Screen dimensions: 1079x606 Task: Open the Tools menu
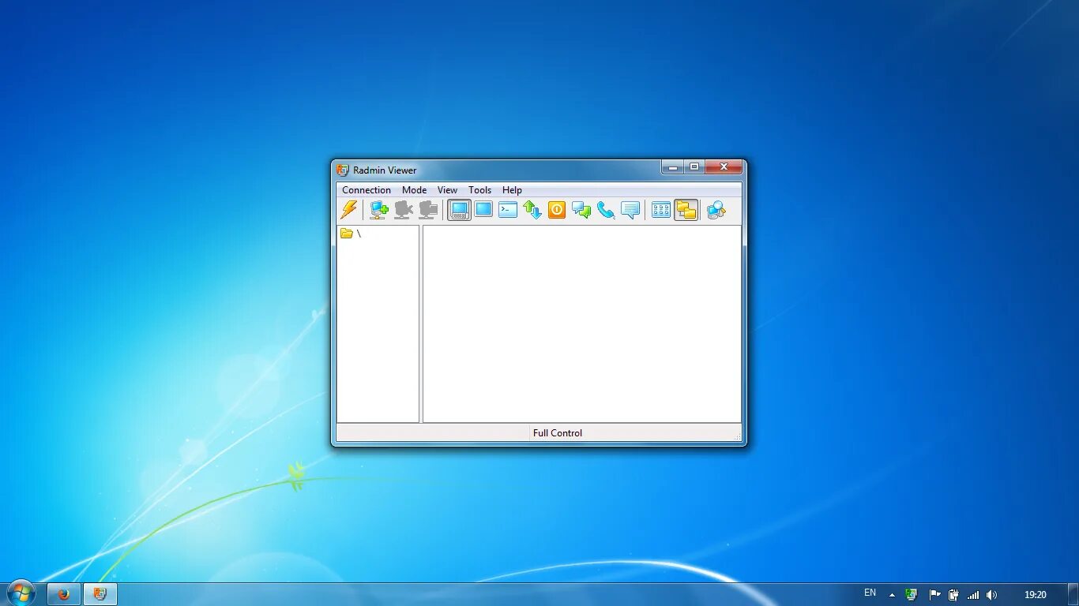coord(480,190)
